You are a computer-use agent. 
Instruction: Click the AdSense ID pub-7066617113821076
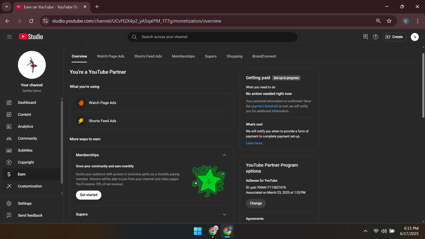(266, 187)
